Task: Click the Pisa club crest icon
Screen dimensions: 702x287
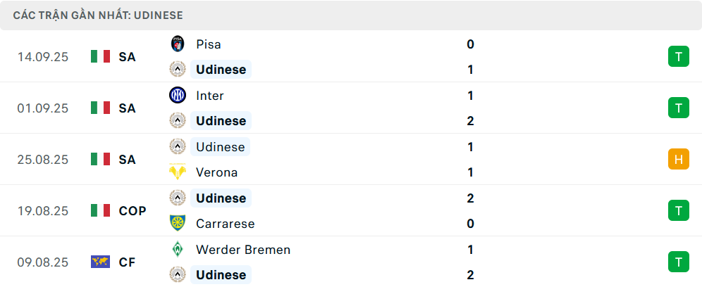Action: click(x=177, y=44)
